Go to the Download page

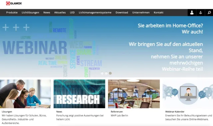122,13
